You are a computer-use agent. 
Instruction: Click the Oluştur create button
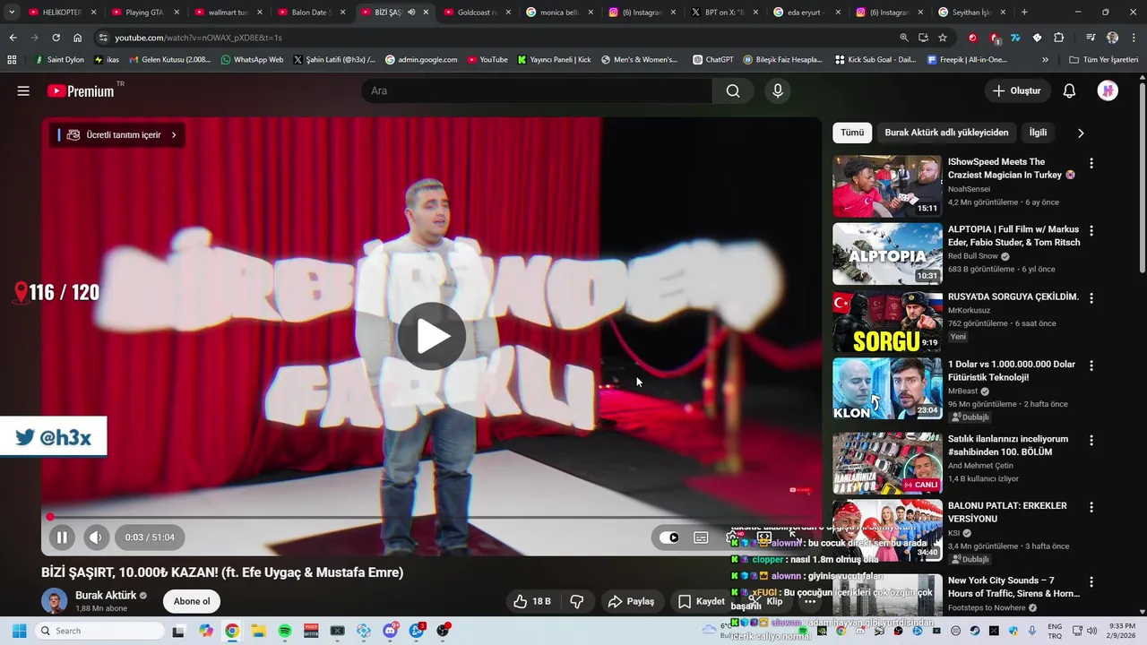coord(1016,90)
